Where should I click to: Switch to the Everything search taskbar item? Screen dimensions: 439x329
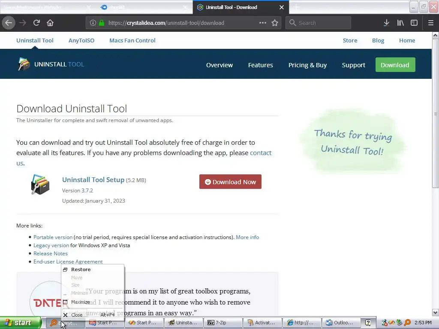(65, 323)
